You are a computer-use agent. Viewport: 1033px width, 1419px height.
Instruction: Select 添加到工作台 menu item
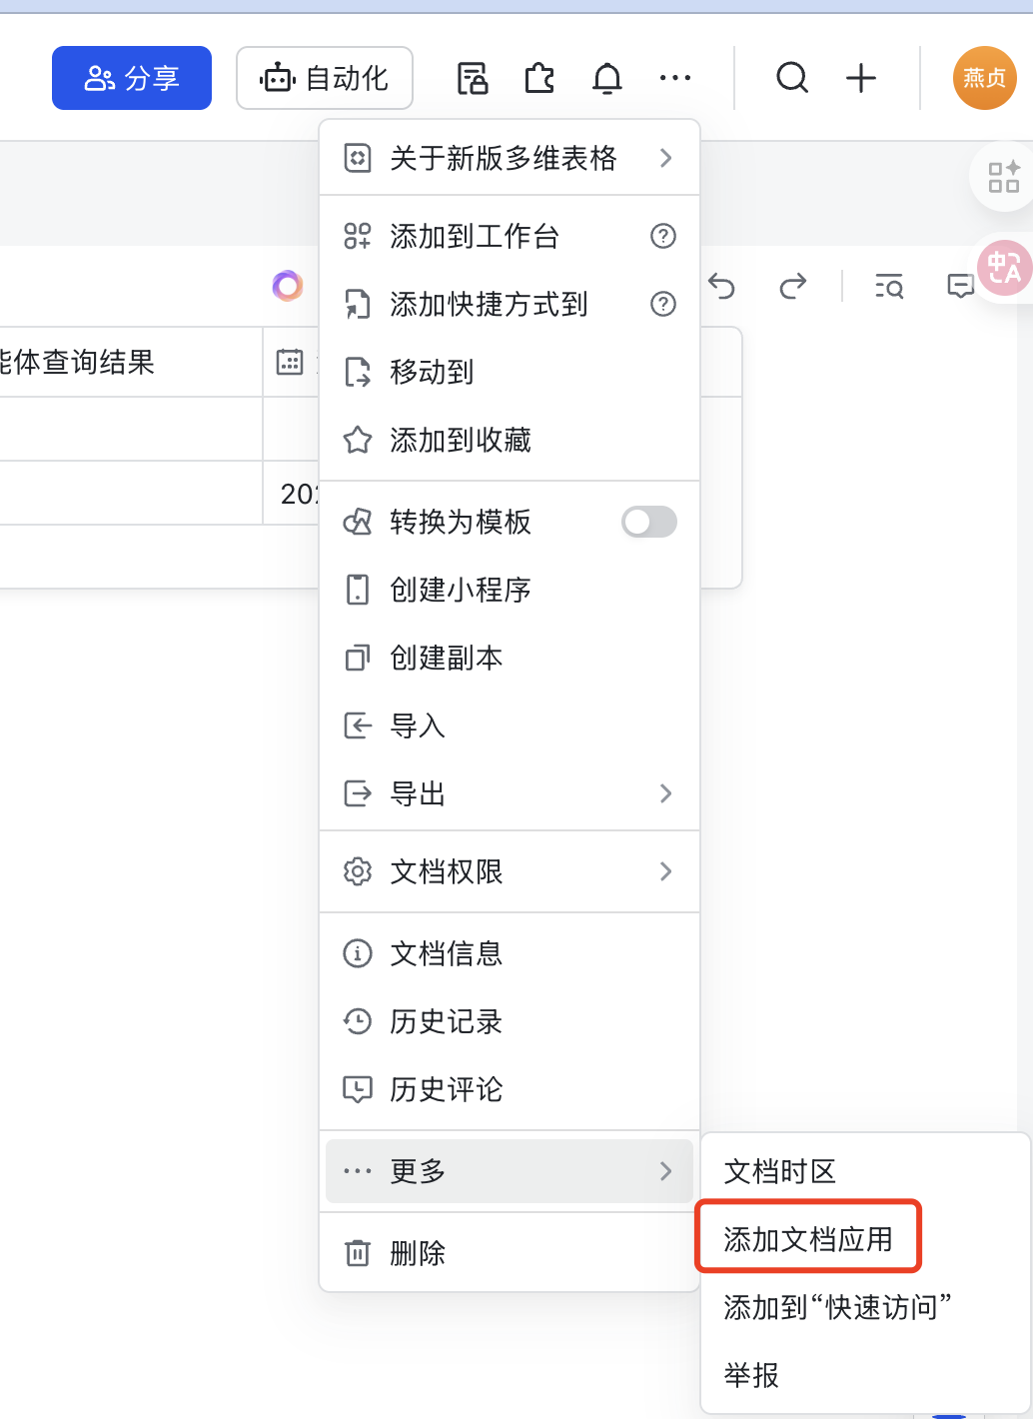510,236
